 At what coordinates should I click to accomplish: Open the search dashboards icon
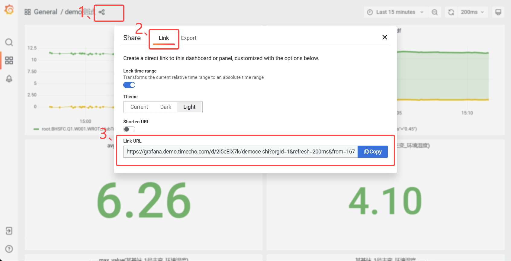(9, 42)
